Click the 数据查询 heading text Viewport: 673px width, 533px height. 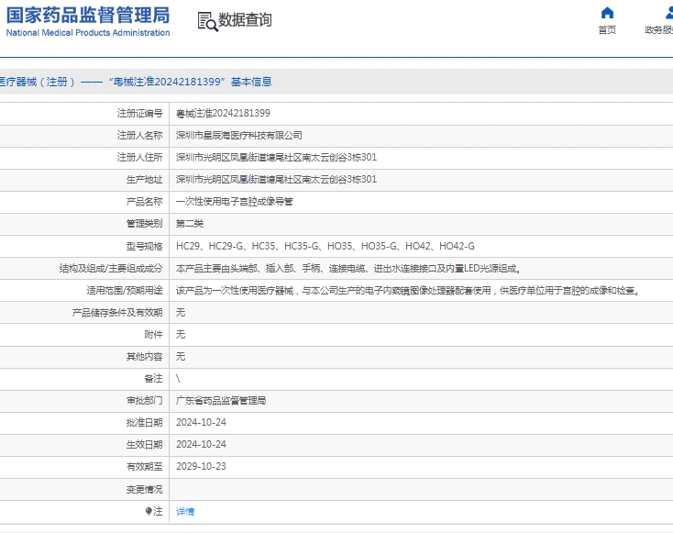245,20
